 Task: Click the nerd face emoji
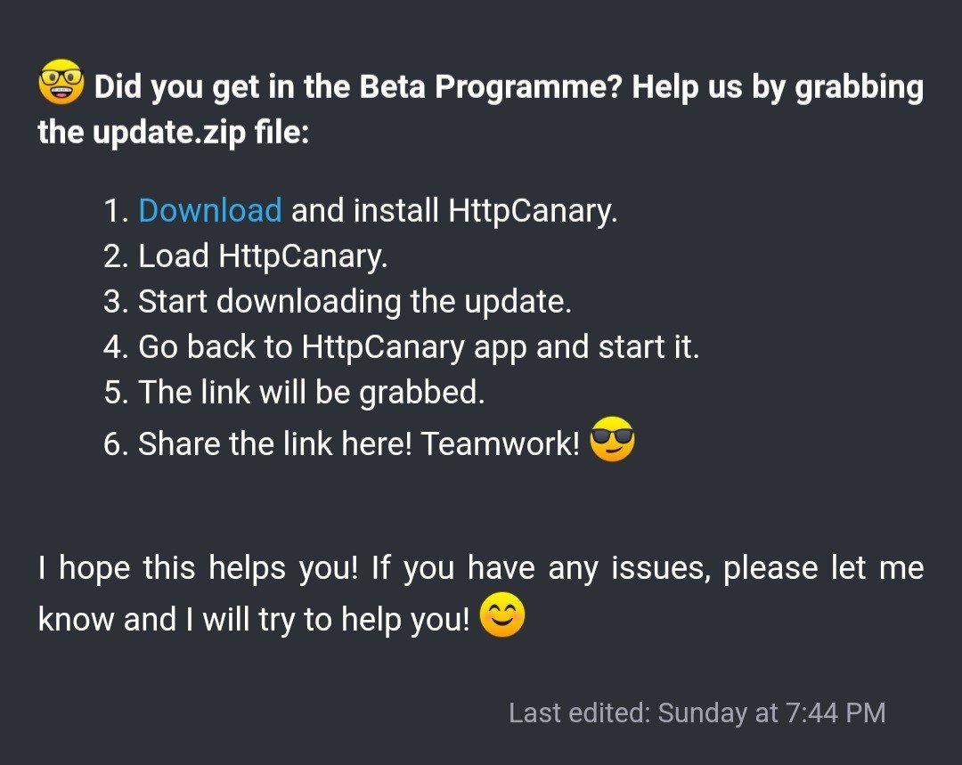click(61, 86)
